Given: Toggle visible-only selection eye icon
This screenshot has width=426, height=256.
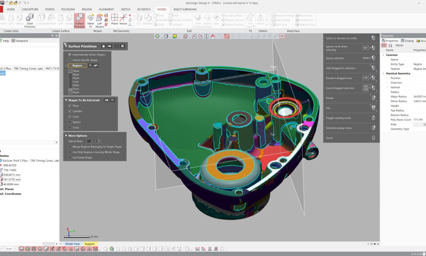Looking at the screenshot, I should coord(282,36).
